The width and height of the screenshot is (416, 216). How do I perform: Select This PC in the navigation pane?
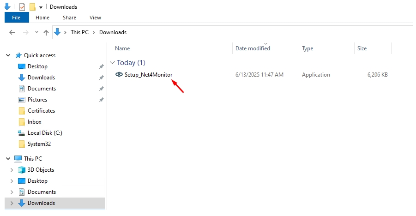33,159
